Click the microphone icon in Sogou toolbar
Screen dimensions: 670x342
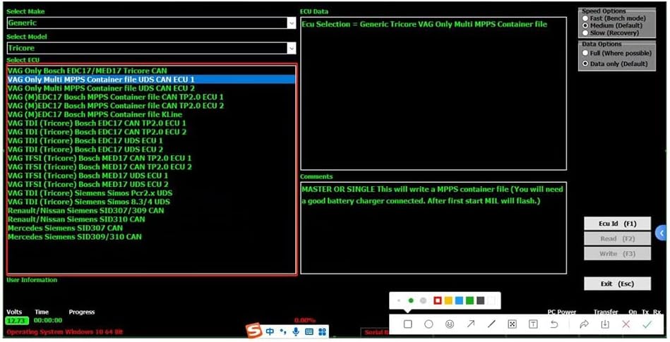296,331
